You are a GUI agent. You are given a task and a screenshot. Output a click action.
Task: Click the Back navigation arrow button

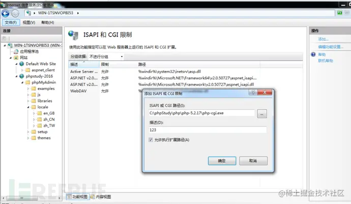6,13
